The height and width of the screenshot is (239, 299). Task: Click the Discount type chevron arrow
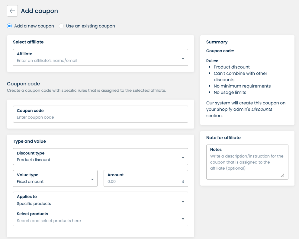[183, 158]
